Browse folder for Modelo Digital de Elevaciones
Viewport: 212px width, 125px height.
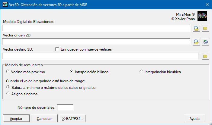pos(205,28)
